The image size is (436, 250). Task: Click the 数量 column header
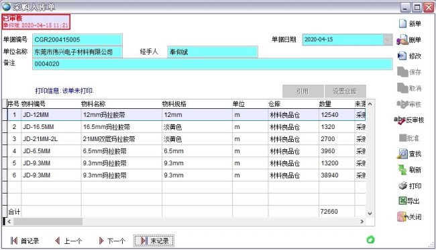pyautogui.click(x=337, y=104)
